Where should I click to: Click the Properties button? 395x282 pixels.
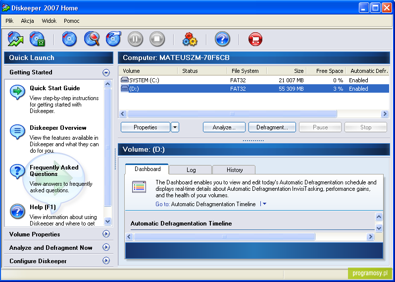point(146,127)
